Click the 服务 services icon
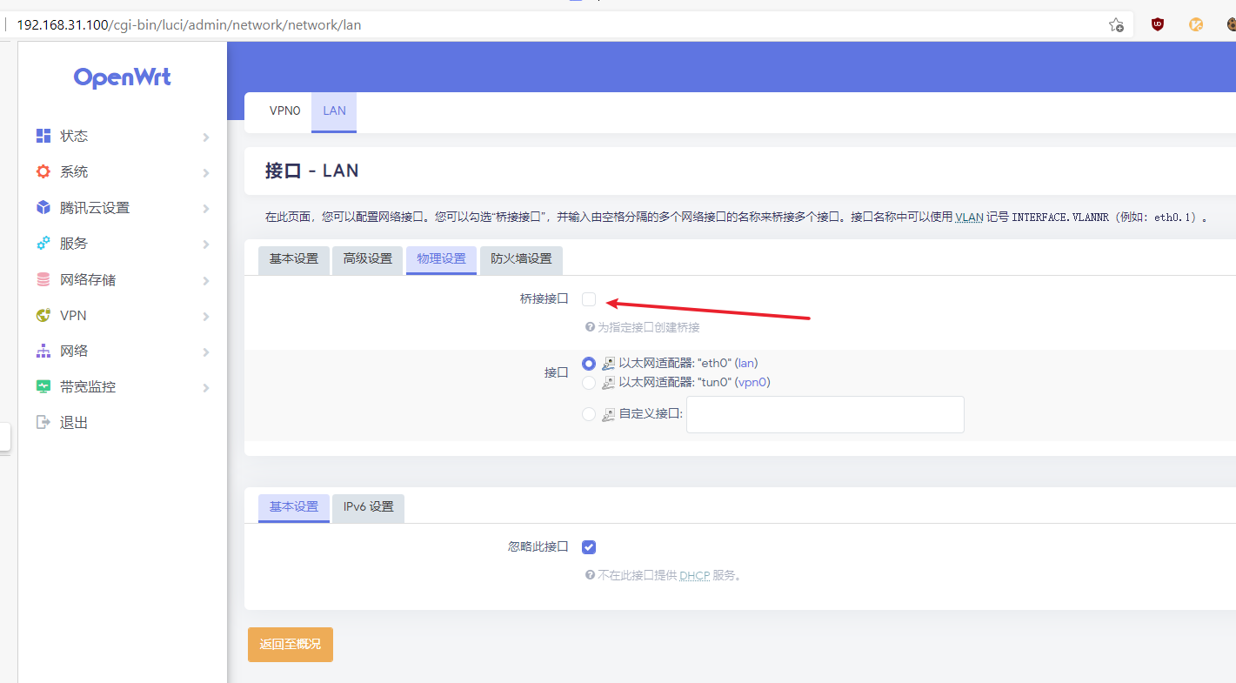The height and width of the screenshot is (683, 1236). (43, 243)
